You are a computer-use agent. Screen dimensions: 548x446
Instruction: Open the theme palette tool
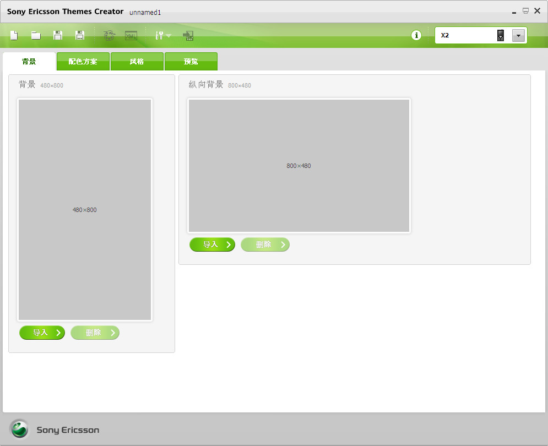coord(110,35)
